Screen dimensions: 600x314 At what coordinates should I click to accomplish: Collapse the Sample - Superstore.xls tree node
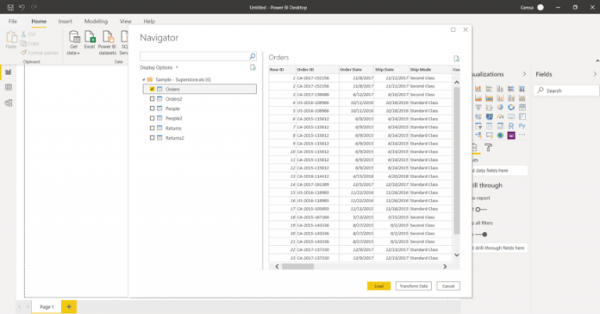(144, 80)
